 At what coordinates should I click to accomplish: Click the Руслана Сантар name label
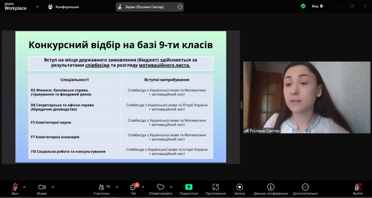click(264, 131)
